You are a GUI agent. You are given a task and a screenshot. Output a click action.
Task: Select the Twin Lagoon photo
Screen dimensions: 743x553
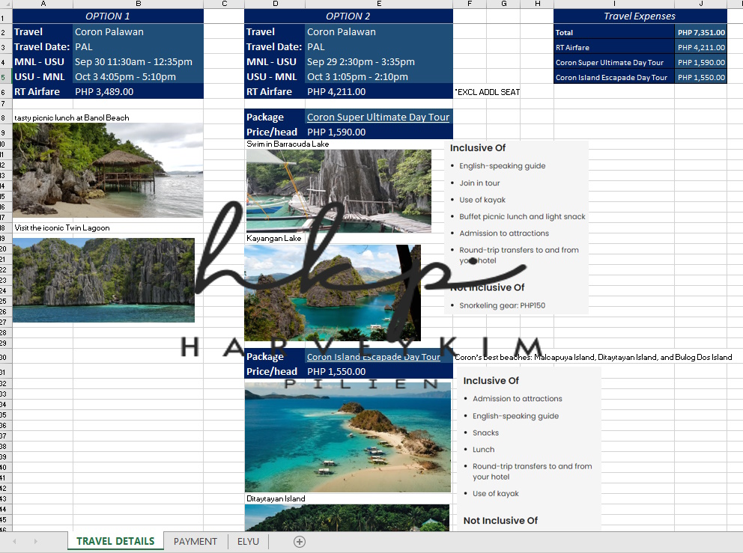click(104, 281)
